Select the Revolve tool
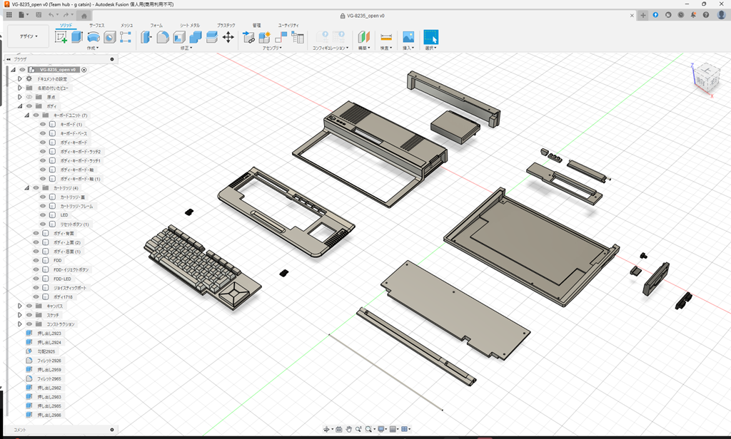This screenshot has width=731, height=439. [94, 36]
